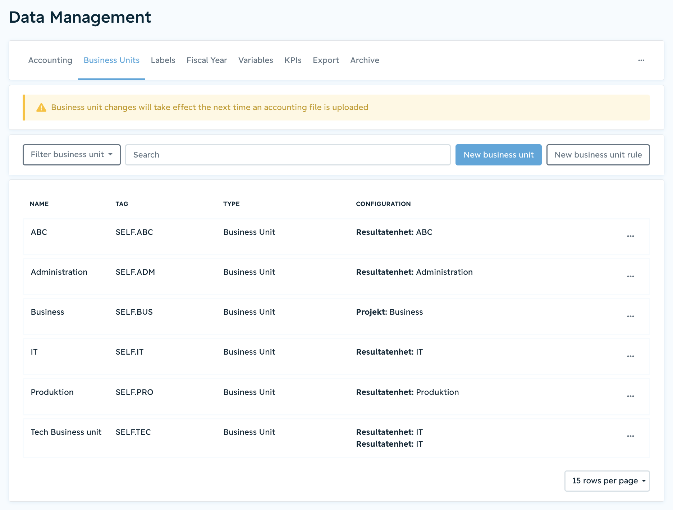This screenshot has width=673, height=510.
Task: Click the TYPE column header
Action: tap(231, 204)
